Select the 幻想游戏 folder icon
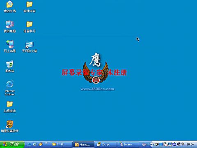Screen dimensions: 197x148 click(10, 107)
